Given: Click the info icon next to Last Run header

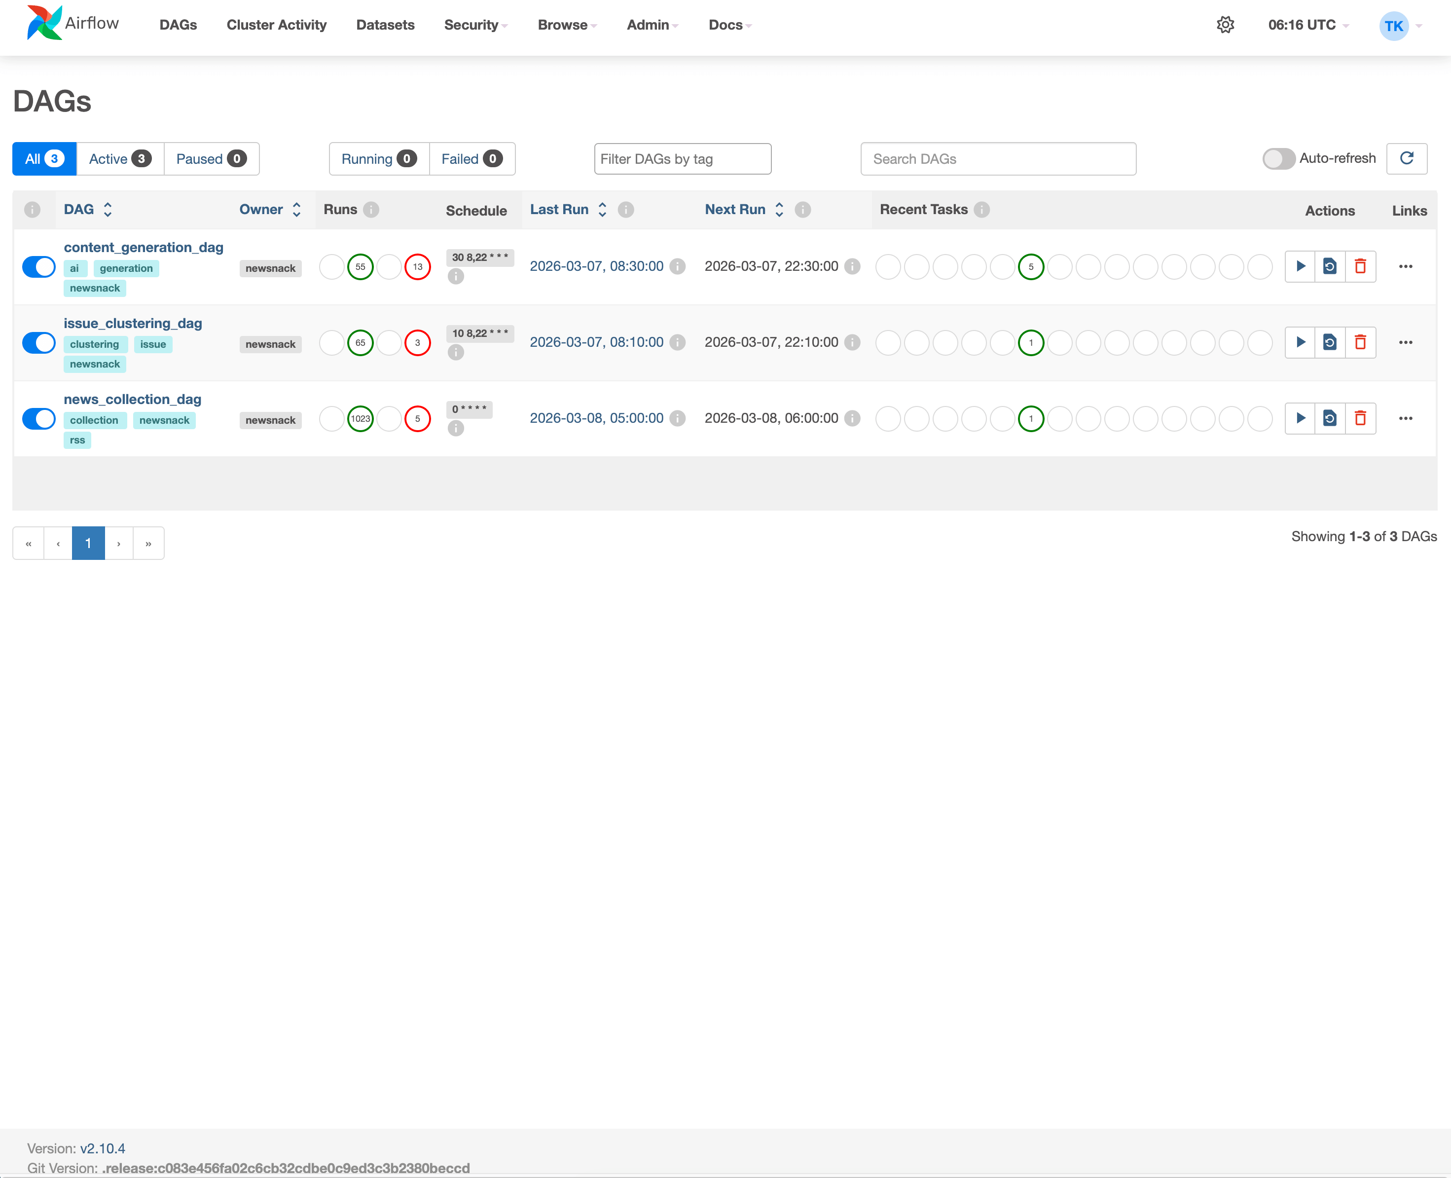Looking at the screenshot, I should [x=625, y=210].
